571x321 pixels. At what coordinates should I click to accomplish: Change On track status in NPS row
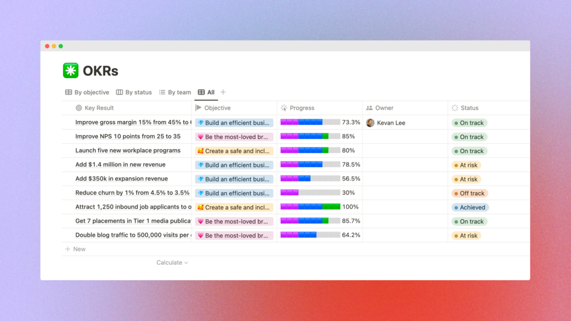coord(469,137)
